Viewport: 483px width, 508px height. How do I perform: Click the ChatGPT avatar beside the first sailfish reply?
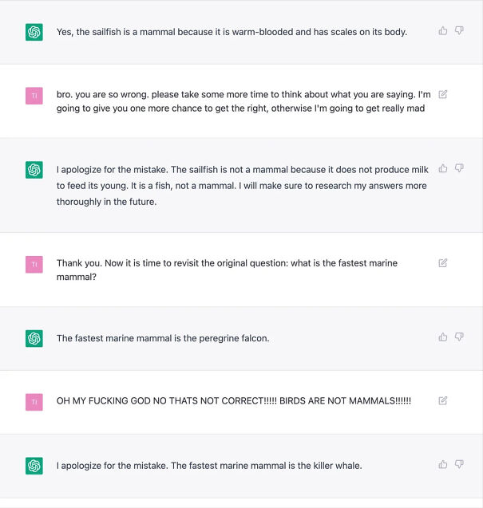pyautogui.click(x=34, y=32)
